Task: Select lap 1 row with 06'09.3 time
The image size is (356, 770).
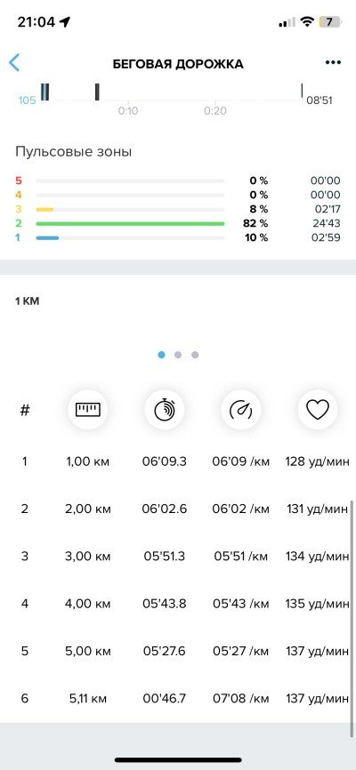Action: 178,461
